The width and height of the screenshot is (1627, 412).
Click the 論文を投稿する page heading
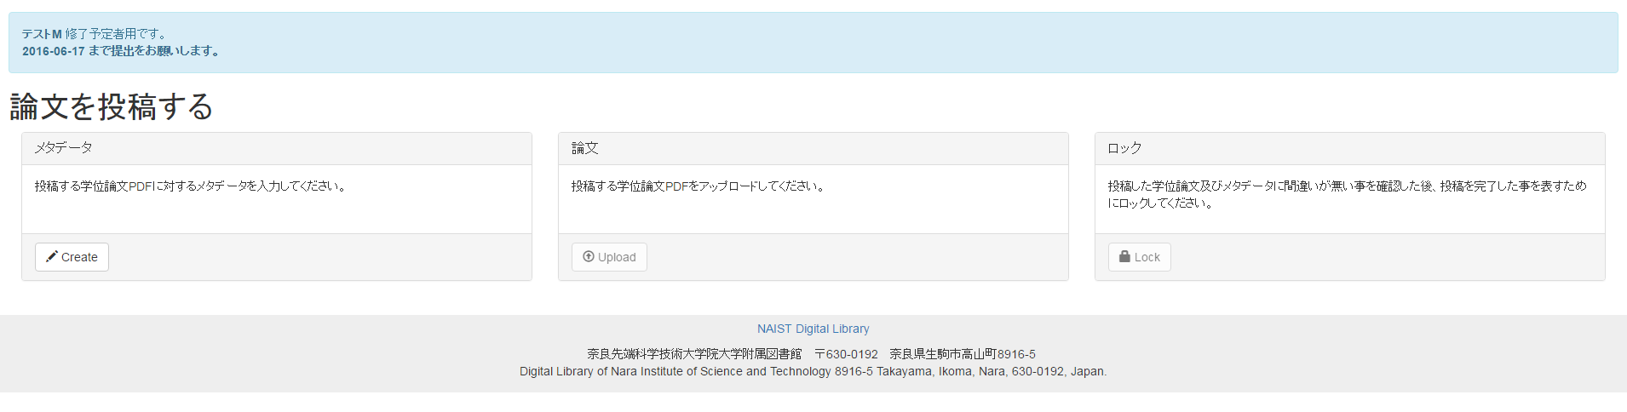click(x=112, y=107)
